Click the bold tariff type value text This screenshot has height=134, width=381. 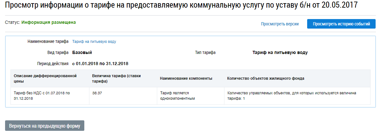tap(280, 53)
